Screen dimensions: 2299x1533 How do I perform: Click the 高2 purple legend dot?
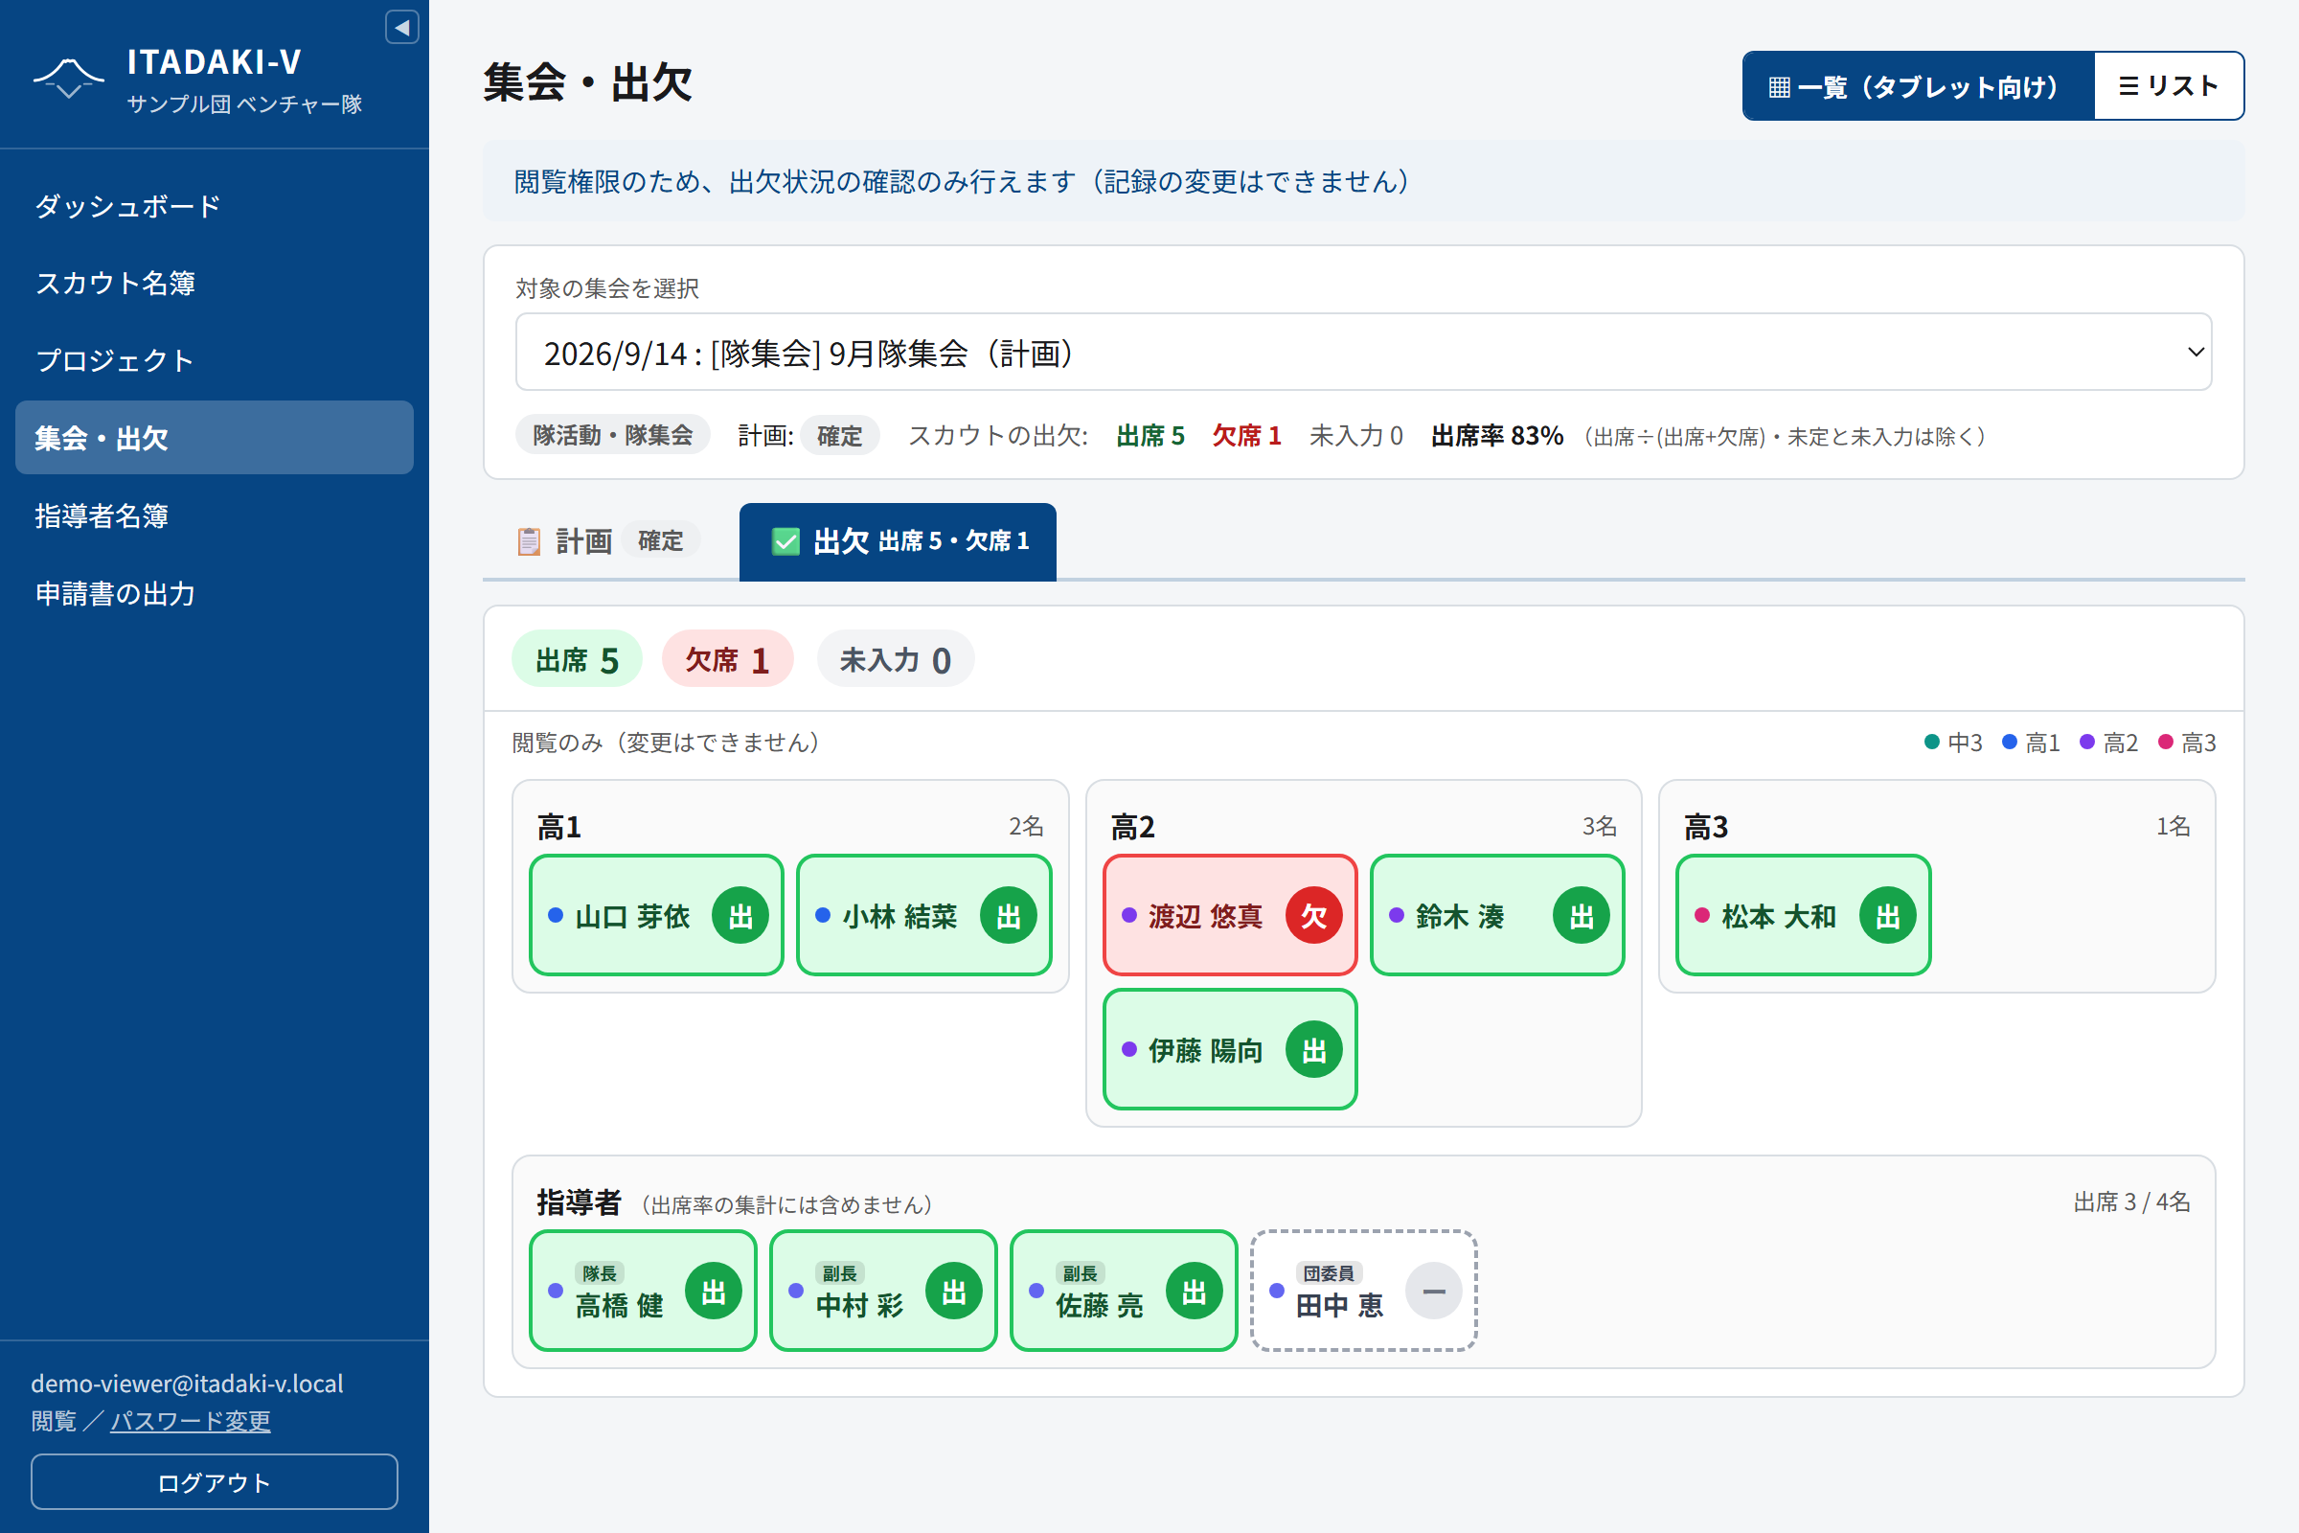[2087, 741]
